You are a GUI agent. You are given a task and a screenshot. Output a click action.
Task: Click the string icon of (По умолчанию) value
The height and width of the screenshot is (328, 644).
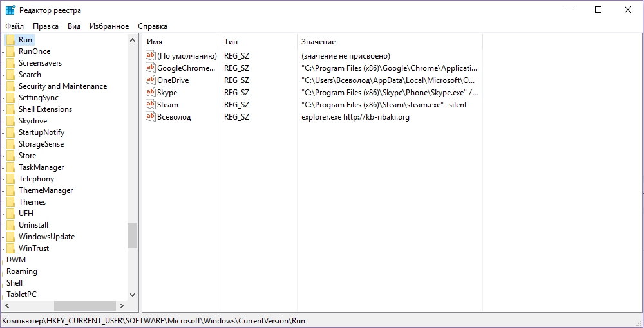coord(151,55)
